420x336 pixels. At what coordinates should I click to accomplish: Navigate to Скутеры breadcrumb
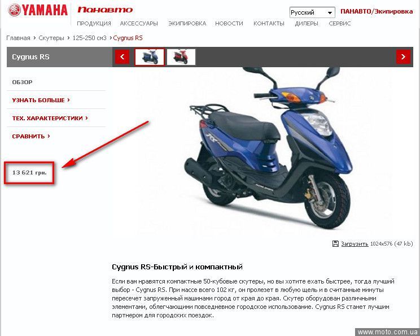tap(51, 38)
